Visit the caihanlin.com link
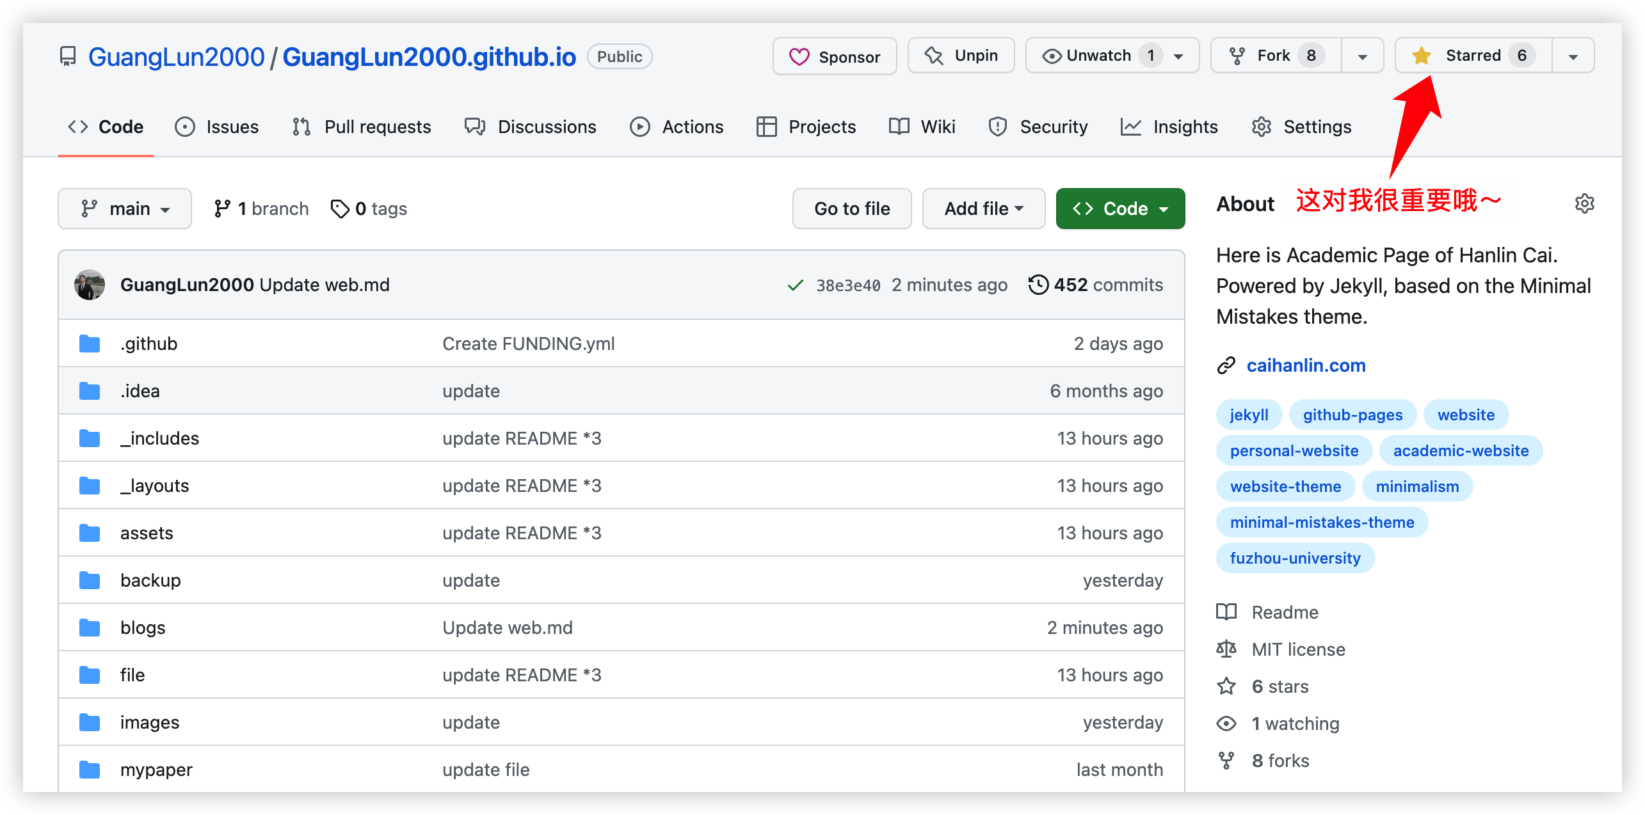This screenshot has height=815, width=1645. (x=1306, y=365)
